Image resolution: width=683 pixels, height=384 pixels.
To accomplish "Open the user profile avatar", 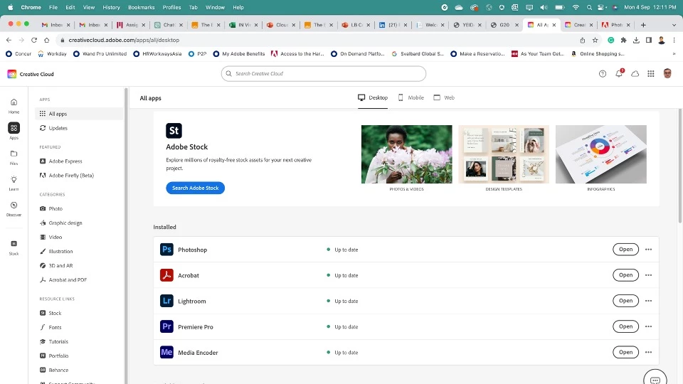I will pyautogui.click(x=667, y=73).
